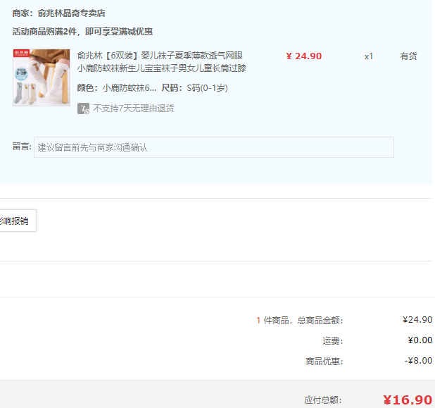Image resolution: width=435 pixels, height=408 pixels.
Task: Click the 商品优惠 discount amount -¥8.00
Action: [x=419, y=361]
